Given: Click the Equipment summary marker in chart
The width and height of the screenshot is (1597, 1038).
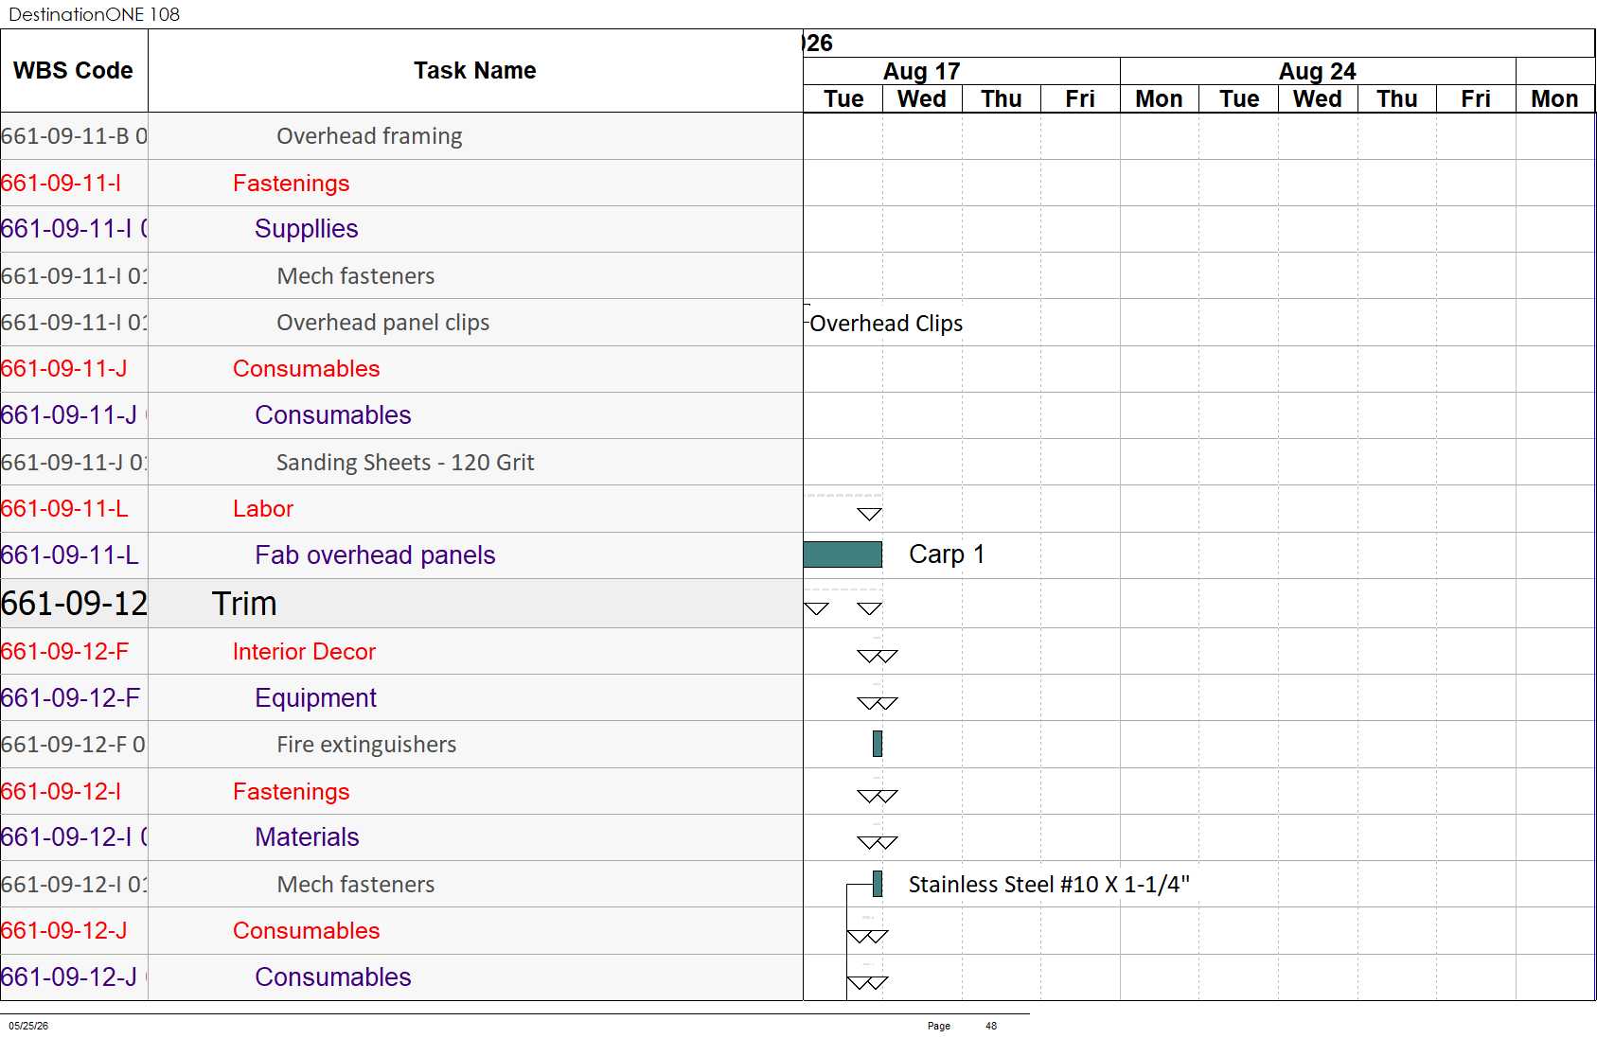Looking at the screenshot, I should 878,703.
